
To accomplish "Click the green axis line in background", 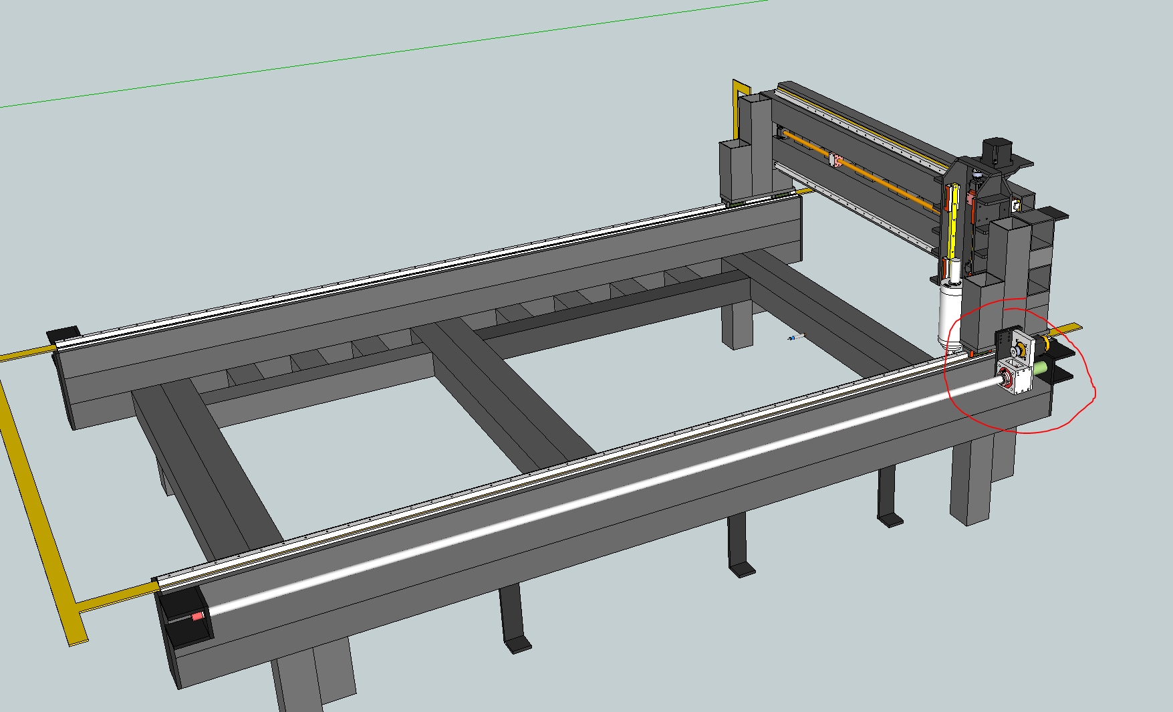I will tap(401, 52).
